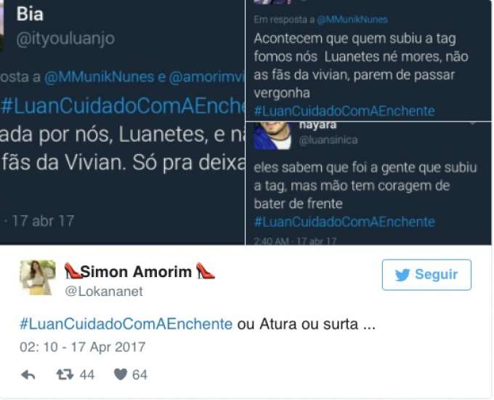
Task: Click @MMunikNunes mention in Bia's tweet
Action: [x=100, y=77]
